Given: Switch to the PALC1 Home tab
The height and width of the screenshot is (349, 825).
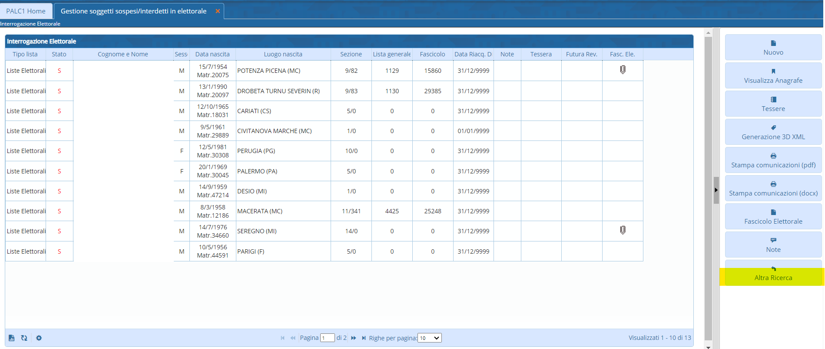Looking at the screenshot, I should [x=26, y=11].
